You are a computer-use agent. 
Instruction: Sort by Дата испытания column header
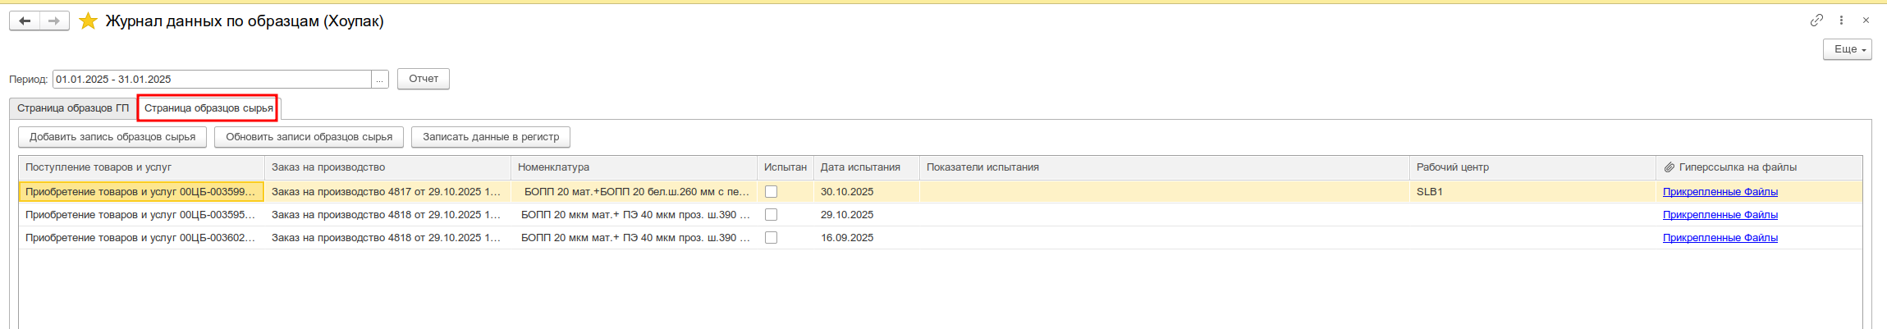point(860,167)
